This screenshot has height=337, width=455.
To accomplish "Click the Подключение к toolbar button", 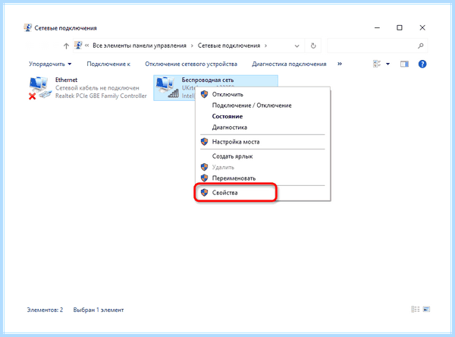I will tap(108, 64).
